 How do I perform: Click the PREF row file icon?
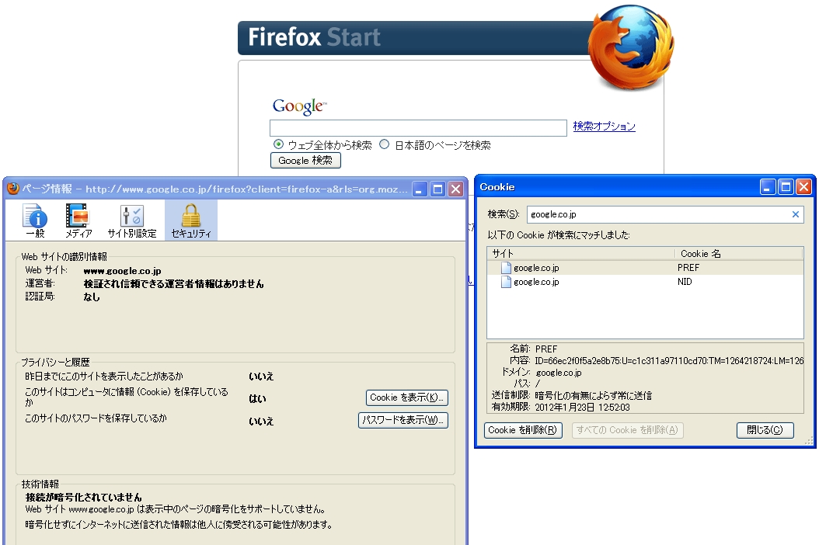(x=506, y=268)
